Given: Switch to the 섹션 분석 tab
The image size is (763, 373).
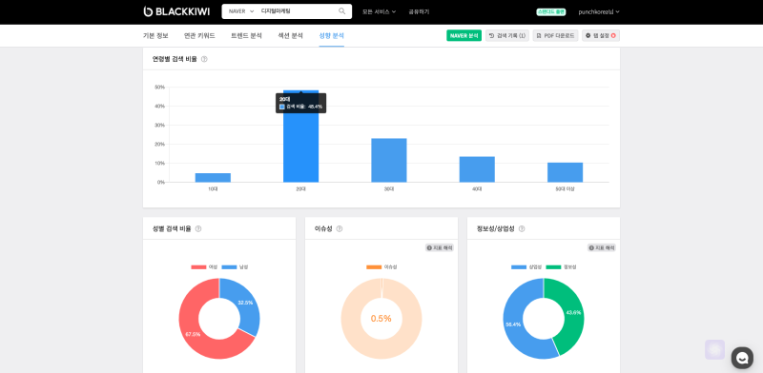Looking at the screenshot, I should click(291, 35).
